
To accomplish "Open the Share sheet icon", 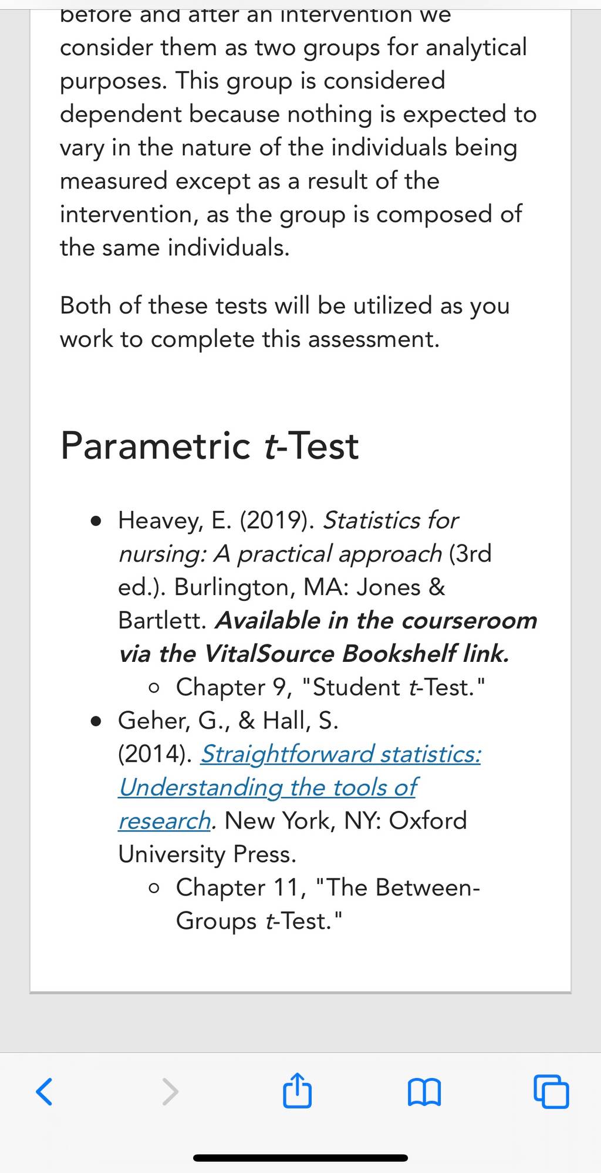I will coord(297,1090).
